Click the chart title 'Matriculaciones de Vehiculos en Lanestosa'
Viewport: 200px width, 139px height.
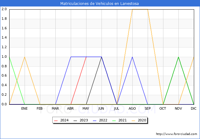click(99, 3)
